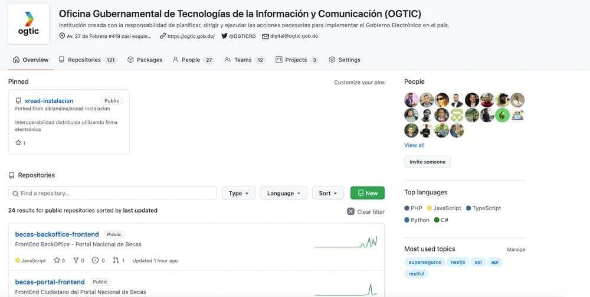Click the X icon beside Clear filter
The height and width of the screenshot is (297, 590).
point(350,211)
